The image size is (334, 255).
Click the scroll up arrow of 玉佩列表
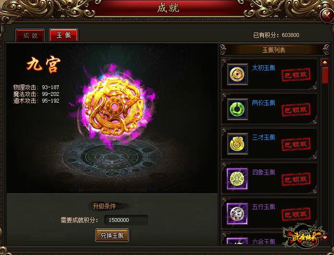(325, 62)
